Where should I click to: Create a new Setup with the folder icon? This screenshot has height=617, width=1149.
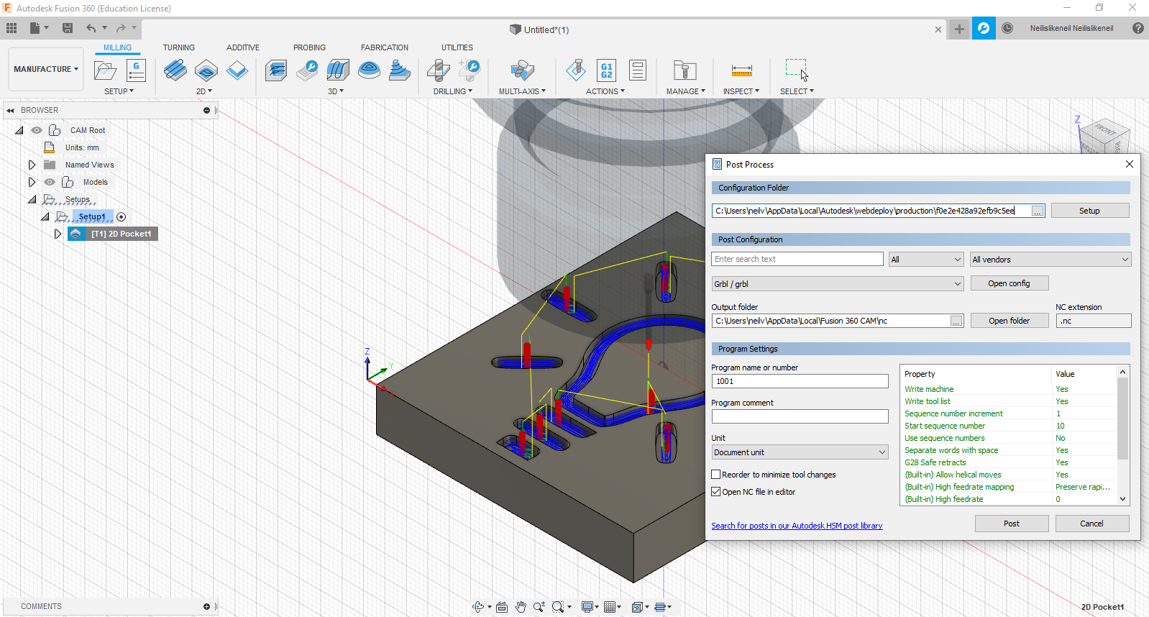105,70
